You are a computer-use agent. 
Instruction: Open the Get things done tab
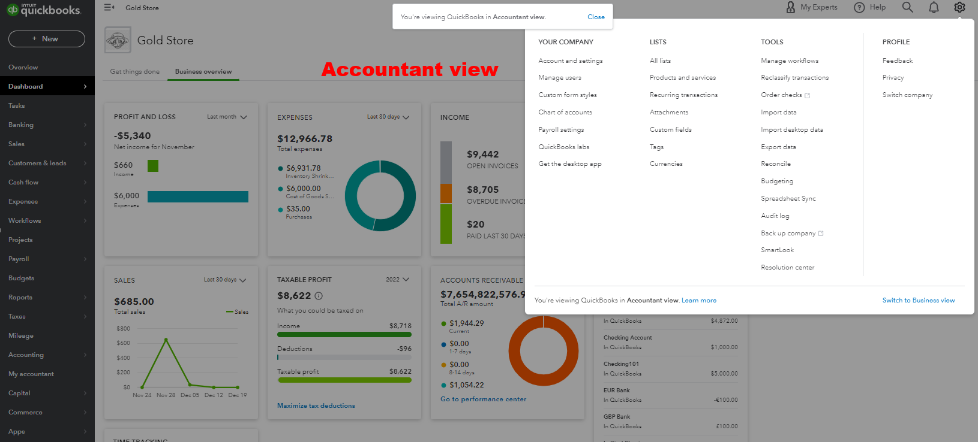[135, 71]
